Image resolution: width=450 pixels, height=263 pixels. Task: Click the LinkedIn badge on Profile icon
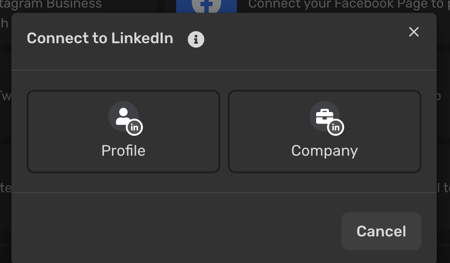coord(134,127)
